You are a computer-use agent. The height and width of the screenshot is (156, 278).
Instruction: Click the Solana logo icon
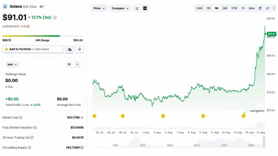tap(5, 7)
